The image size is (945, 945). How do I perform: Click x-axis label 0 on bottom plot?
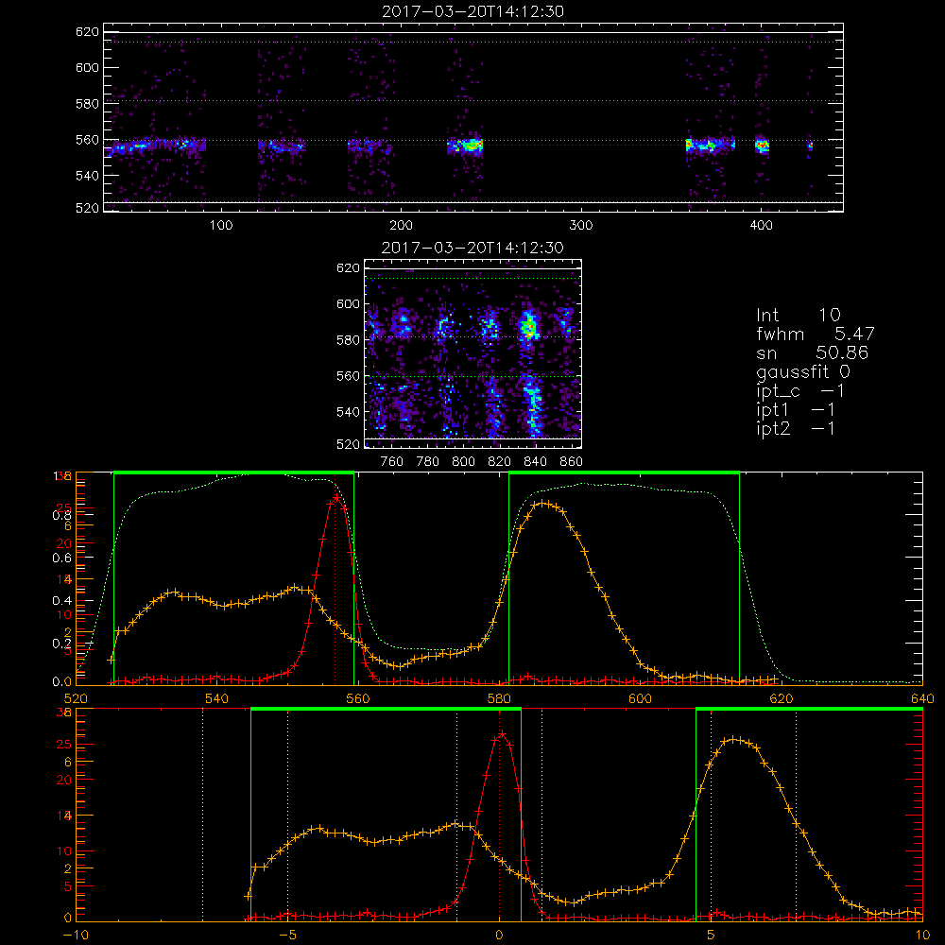499,935
